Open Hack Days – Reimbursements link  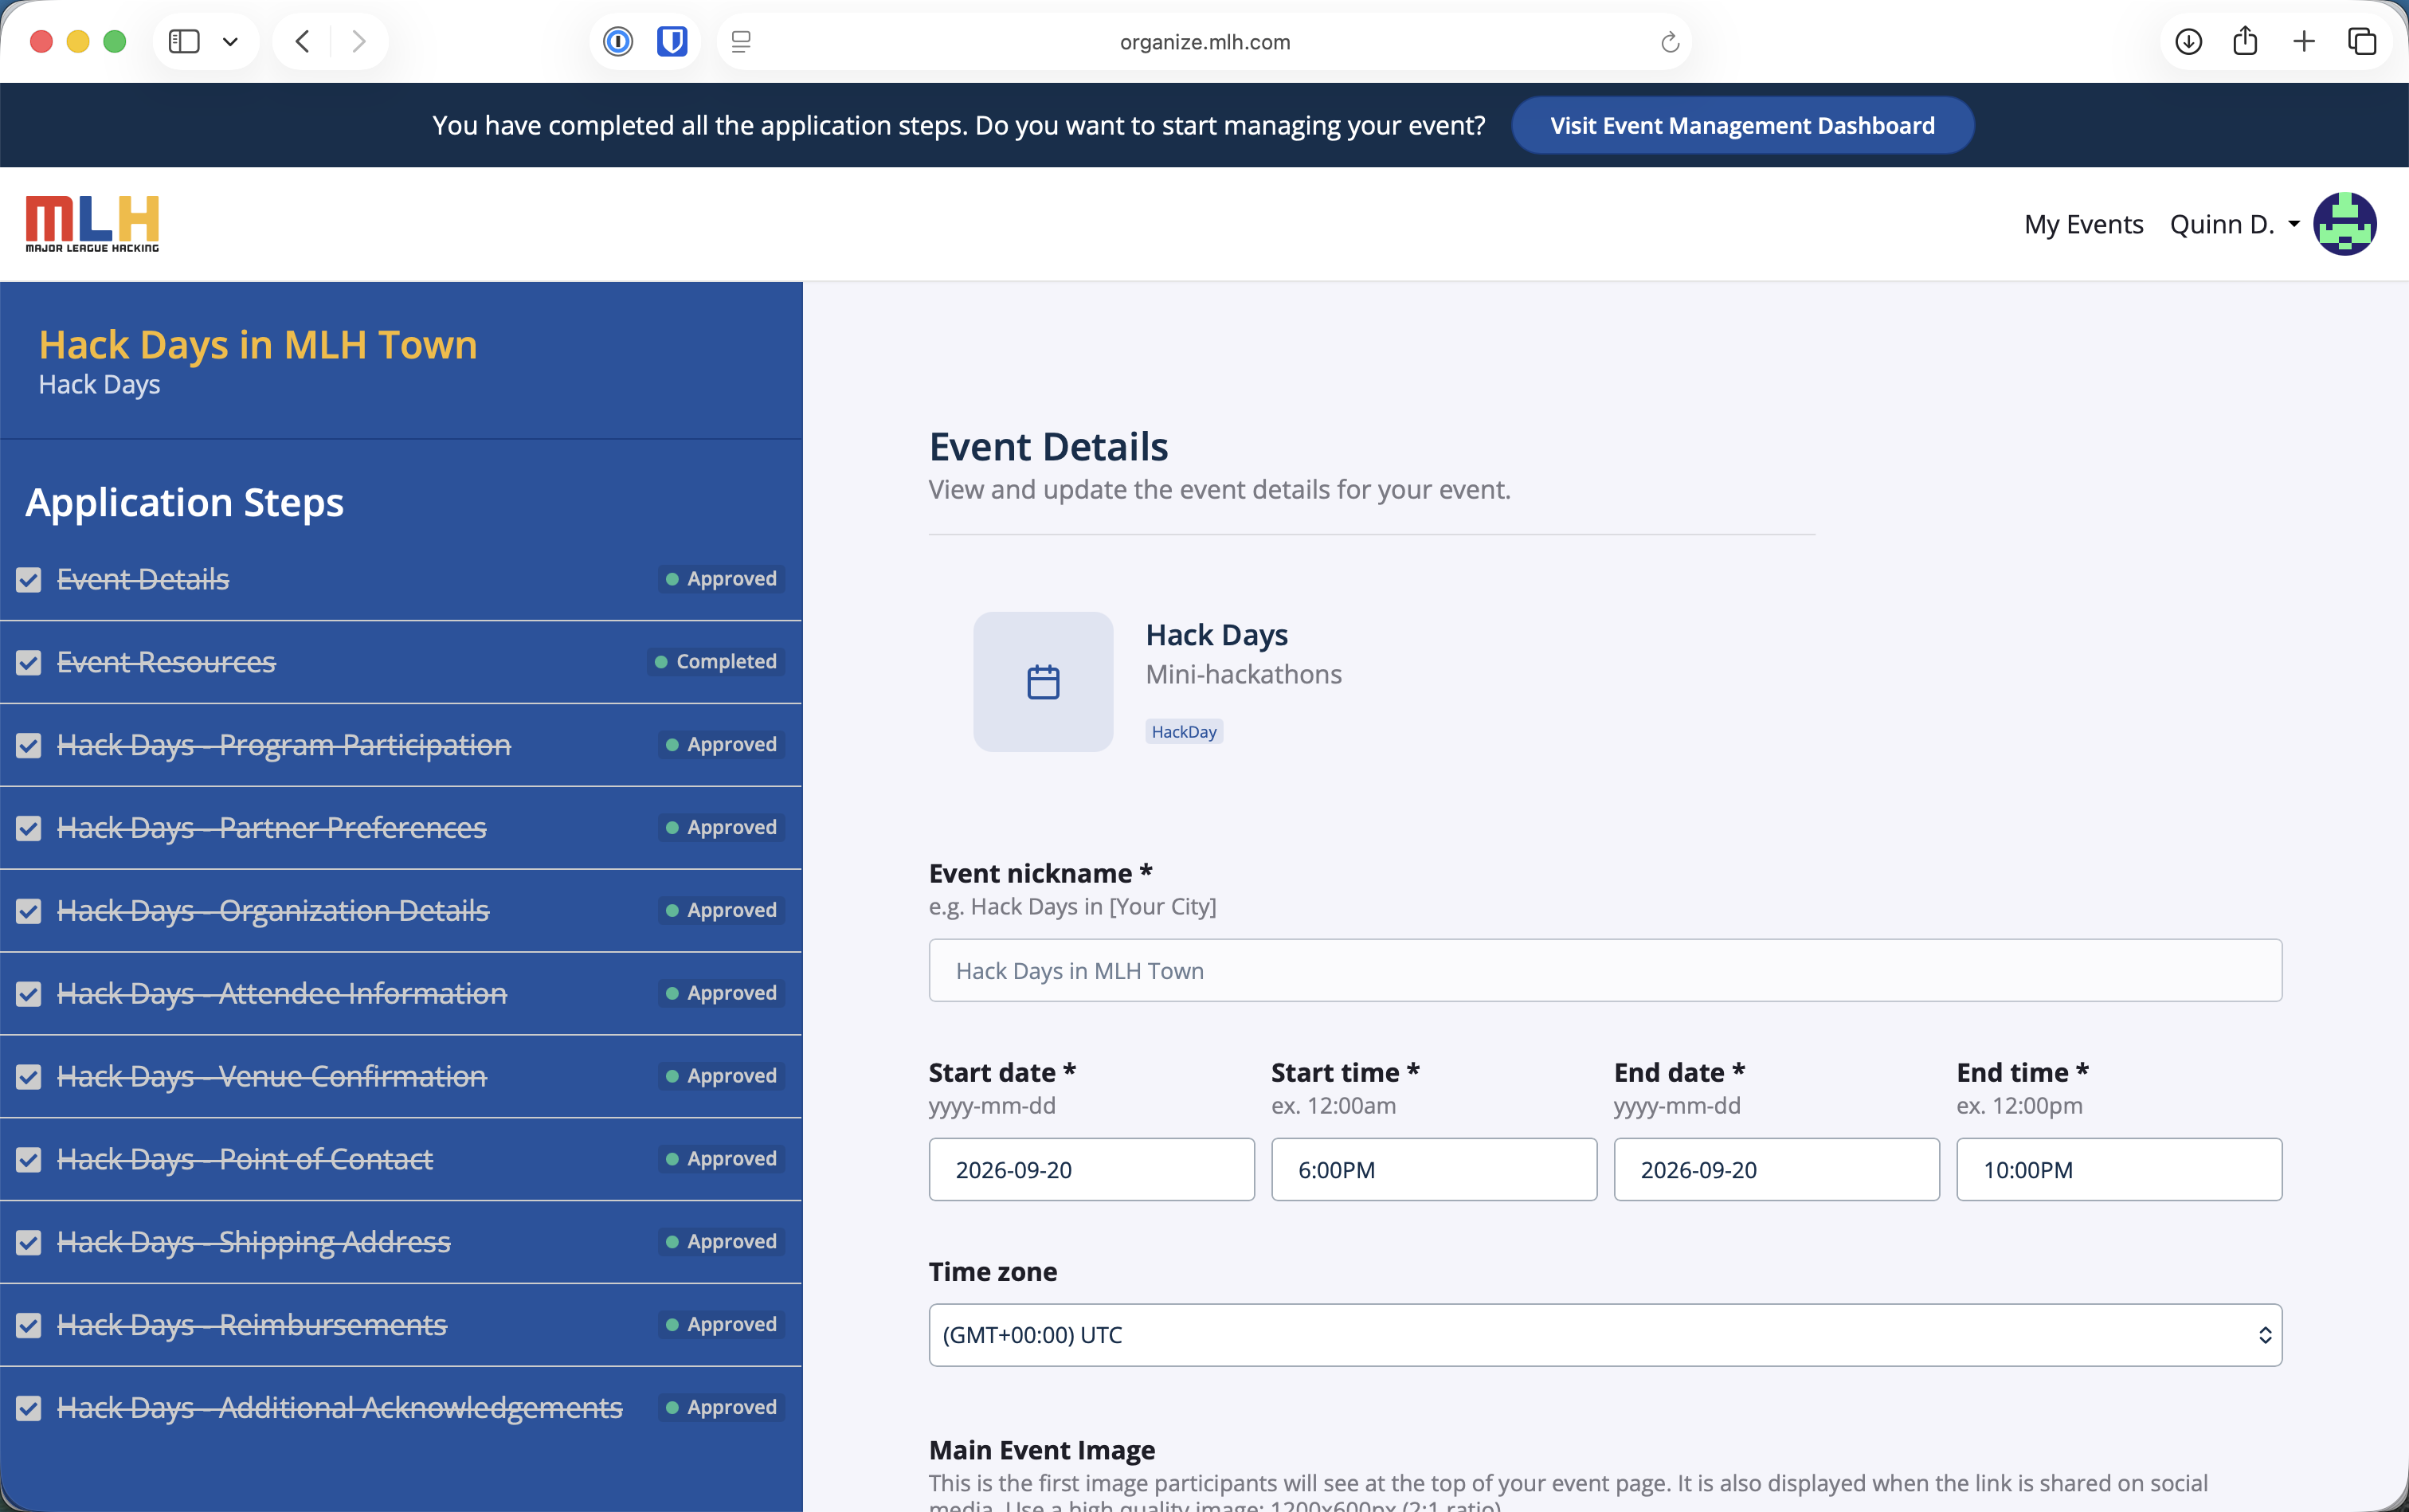click(252, 1325)
